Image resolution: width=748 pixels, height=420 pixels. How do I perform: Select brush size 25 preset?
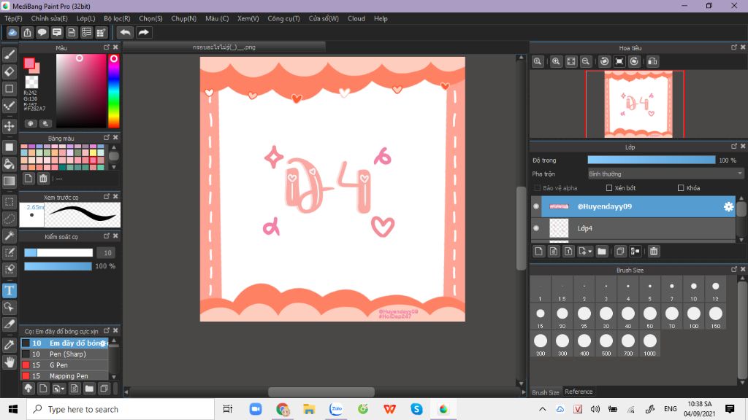pos(584,316)
